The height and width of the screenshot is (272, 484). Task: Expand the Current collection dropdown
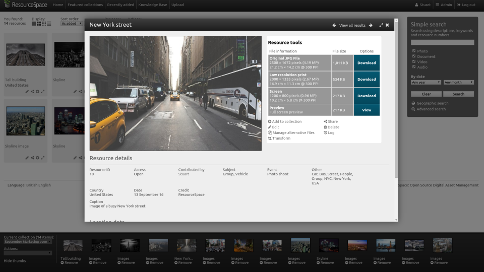click(28, 242)
